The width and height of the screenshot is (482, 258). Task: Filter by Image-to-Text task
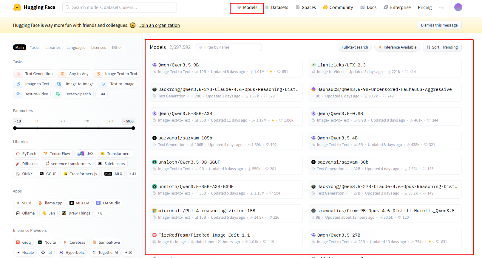click(33, 84)
